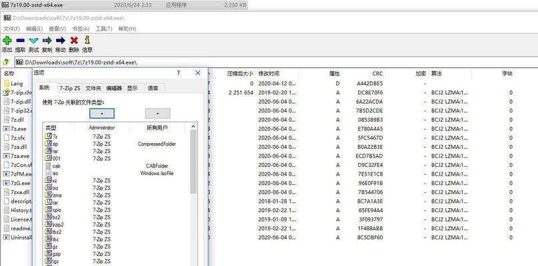
Task: Click the iso file type icon
Action: point(49,173)
